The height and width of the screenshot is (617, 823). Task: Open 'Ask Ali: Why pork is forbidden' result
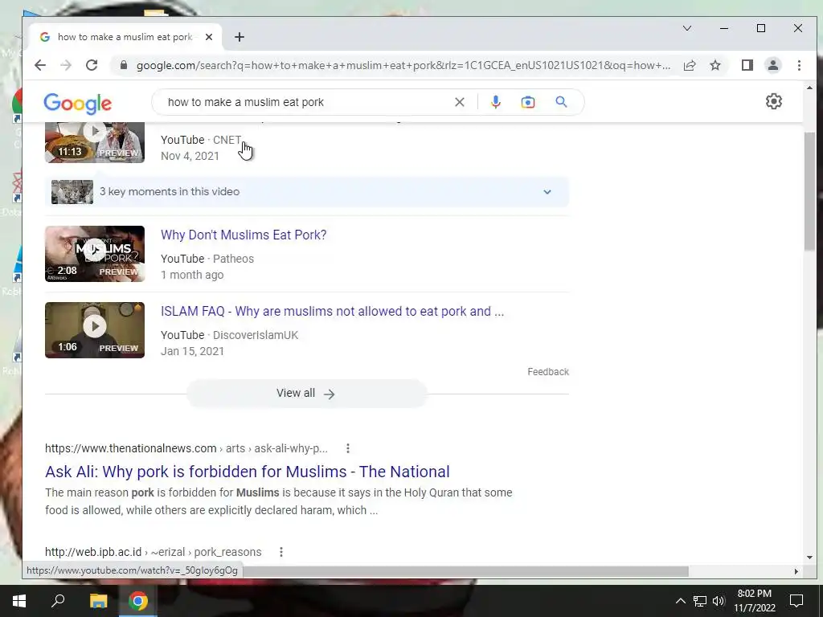pyautogui.click(x=248, y=471)
